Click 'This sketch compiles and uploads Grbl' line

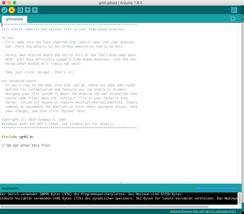tap(63, 29)
